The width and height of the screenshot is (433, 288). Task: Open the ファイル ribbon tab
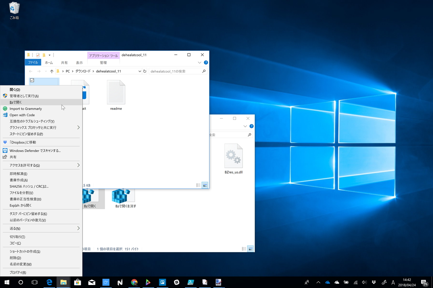click(33, 62)
